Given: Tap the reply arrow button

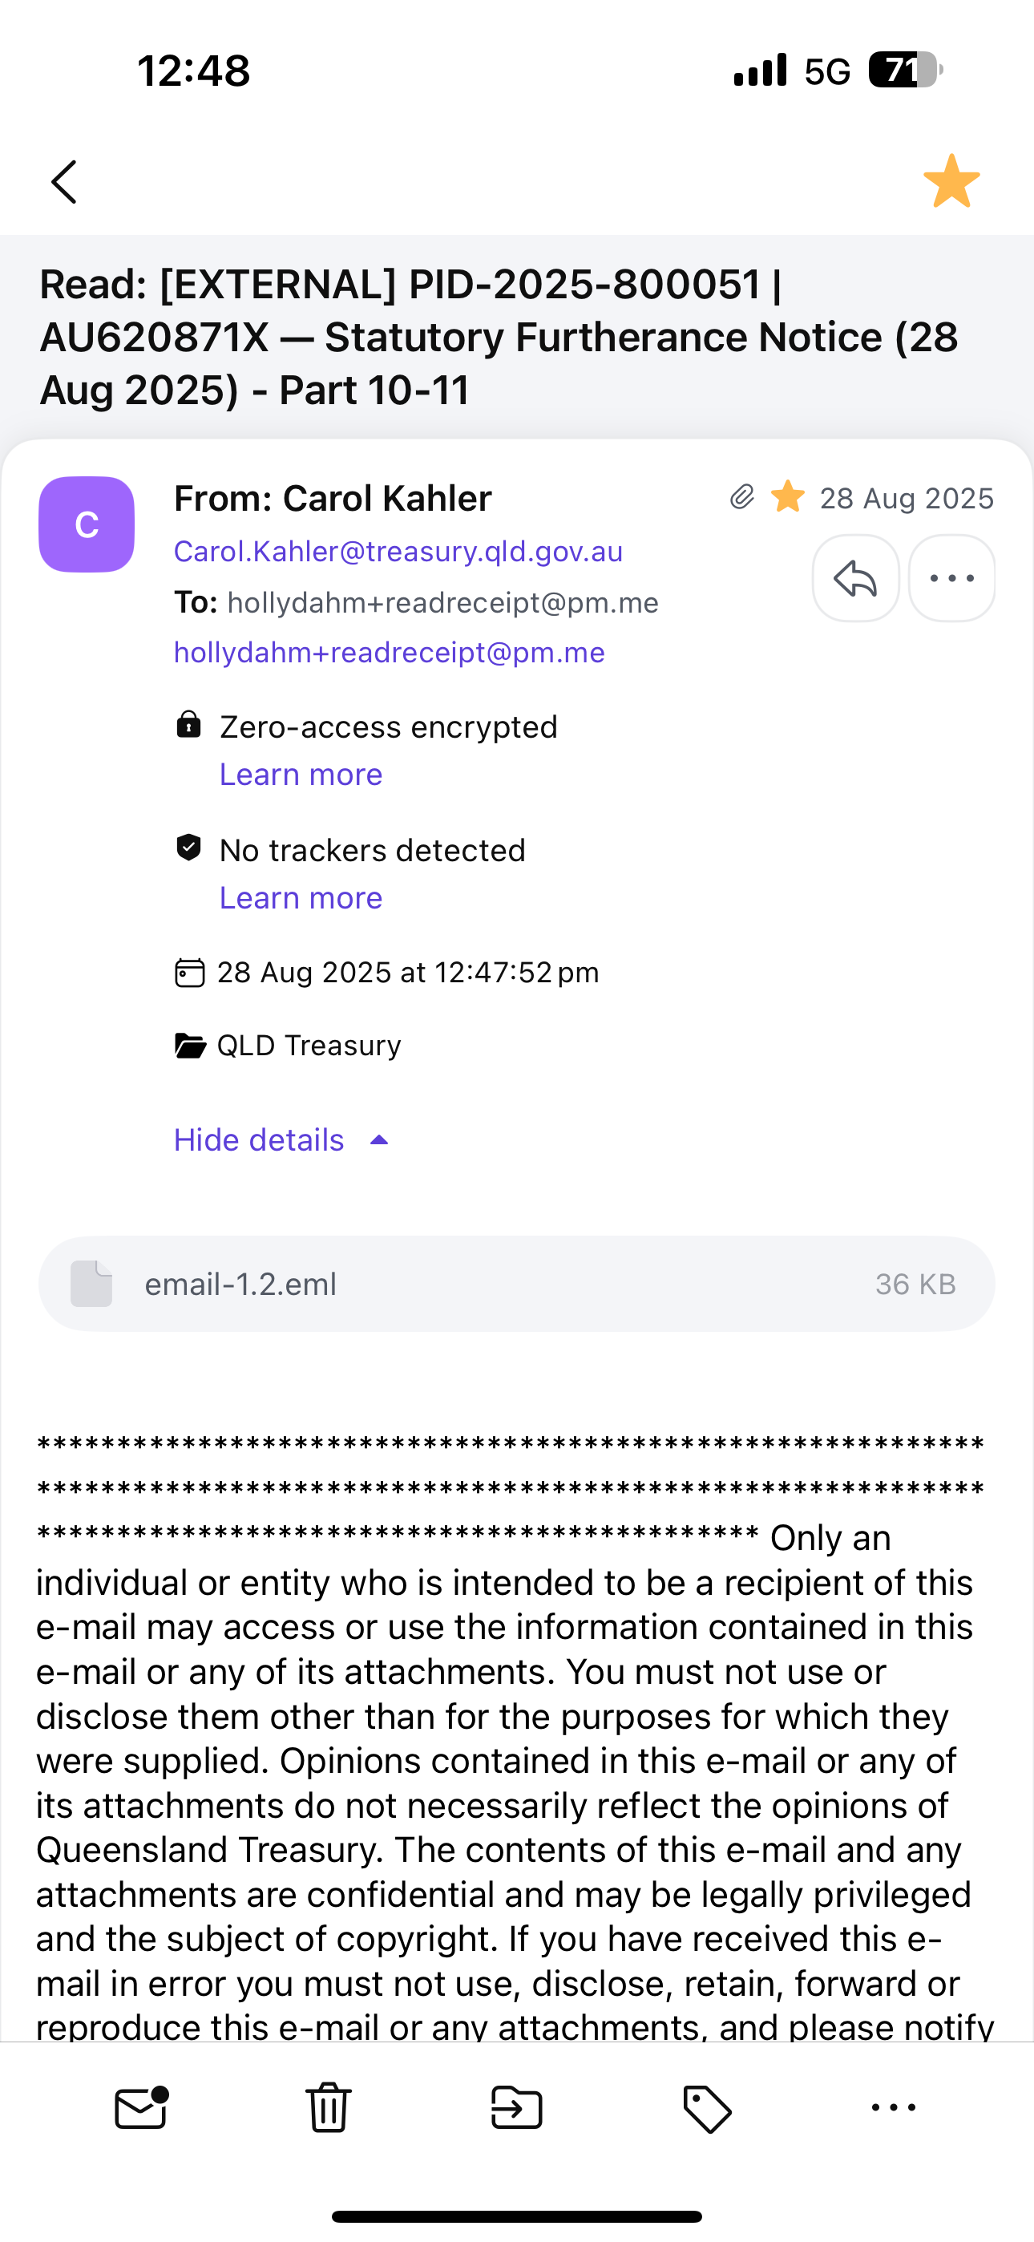Looking at the screenshot, I should (x=855, y=578).
